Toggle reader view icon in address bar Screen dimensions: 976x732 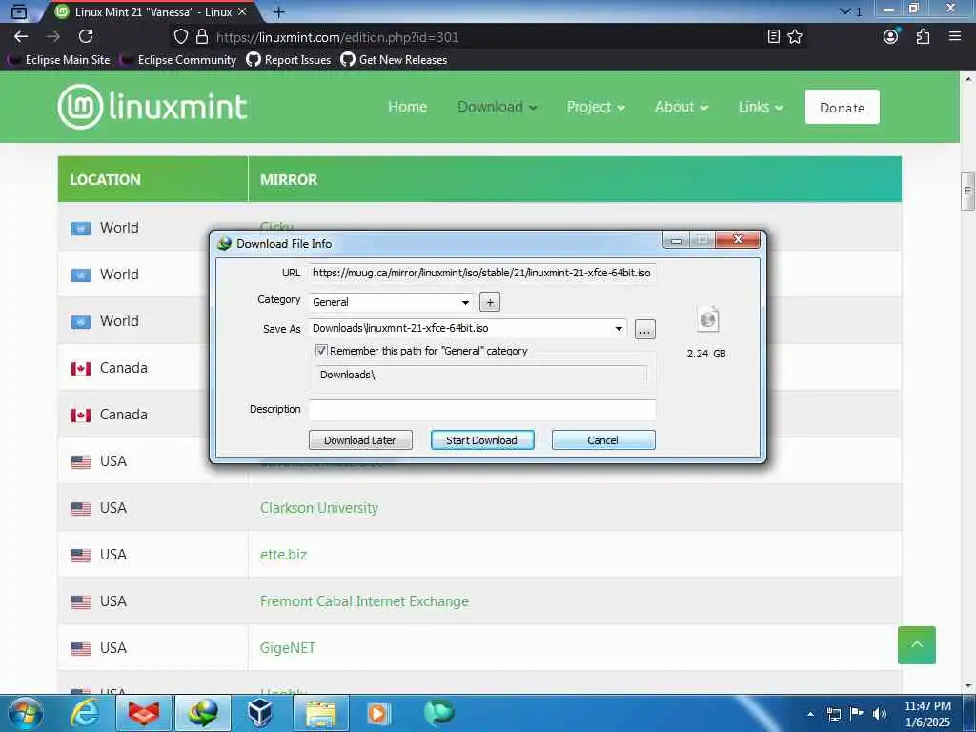pyautogui.click(x=774, y=37)
